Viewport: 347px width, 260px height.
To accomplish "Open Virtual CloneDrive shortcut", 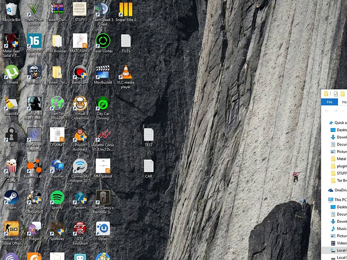I will point(80,108).
